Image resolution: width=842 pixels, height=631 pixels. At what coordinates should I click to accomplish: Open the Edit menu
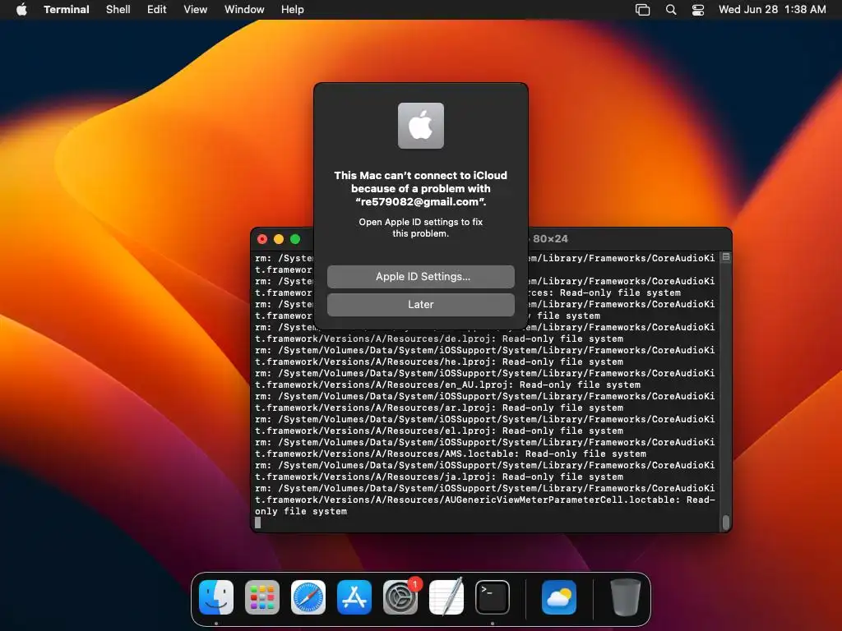pos(157,10)
